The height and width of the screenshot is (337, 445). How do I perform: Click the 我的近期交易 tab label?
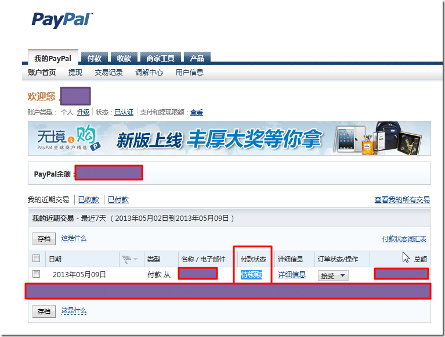pyautogui.click(x=48, y=200)
